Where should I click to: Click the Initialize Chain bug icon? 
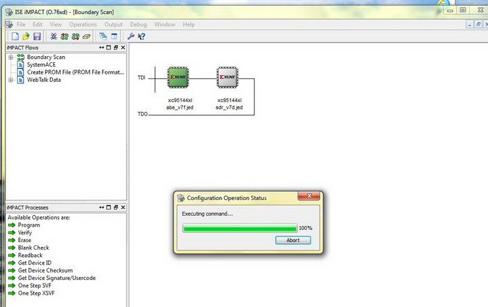tap(54, 36)
